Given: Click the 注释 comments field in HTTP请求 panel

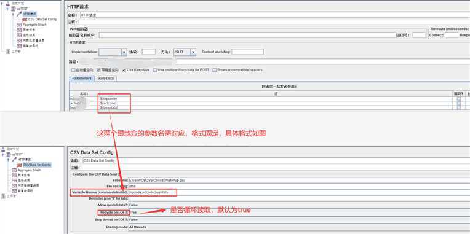Looking at the screenshot, I should tap(274, 22).
